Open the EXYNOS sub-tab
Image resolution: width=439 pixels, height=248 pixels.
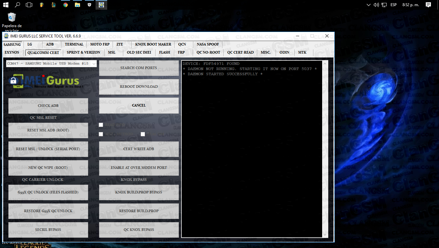coord(12,52)
